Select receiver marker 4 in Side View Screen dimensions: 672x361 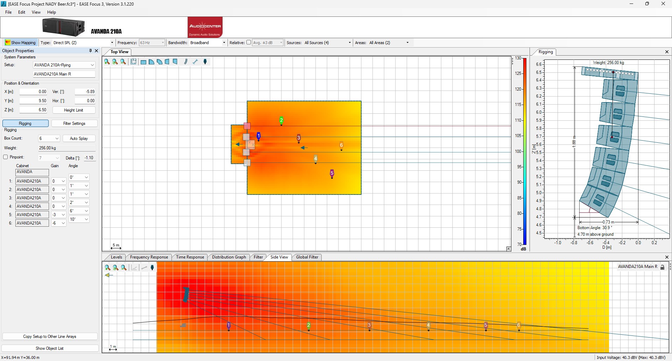428,326
